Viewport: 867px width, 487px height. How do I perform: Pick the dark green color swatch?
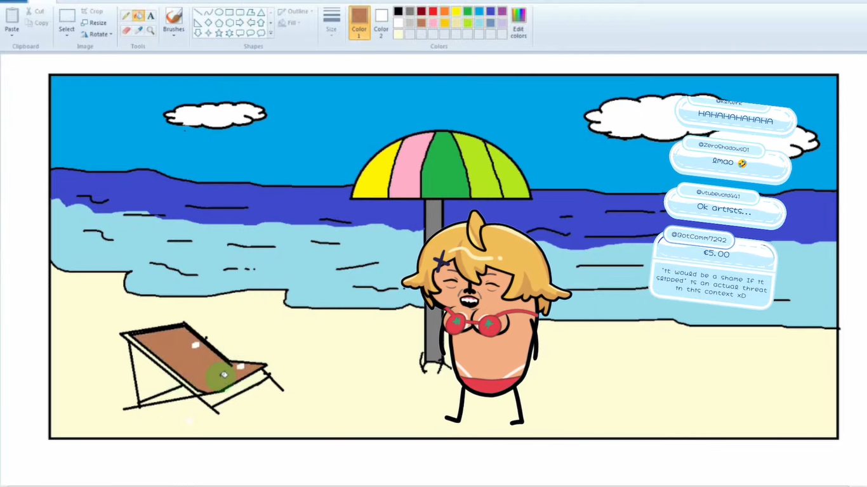click(468, 11)
